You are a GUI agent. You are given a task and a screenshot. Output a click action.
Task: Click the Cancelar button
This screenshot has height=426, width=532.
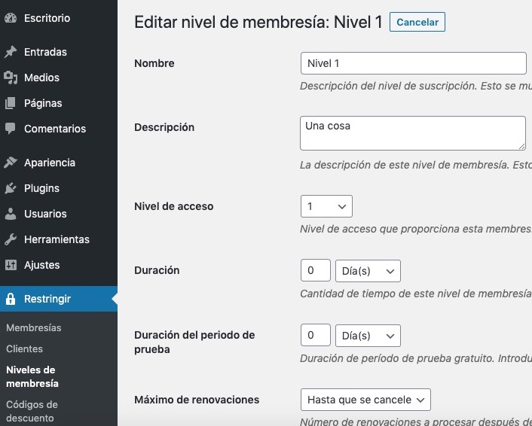[x=417, y=22]
